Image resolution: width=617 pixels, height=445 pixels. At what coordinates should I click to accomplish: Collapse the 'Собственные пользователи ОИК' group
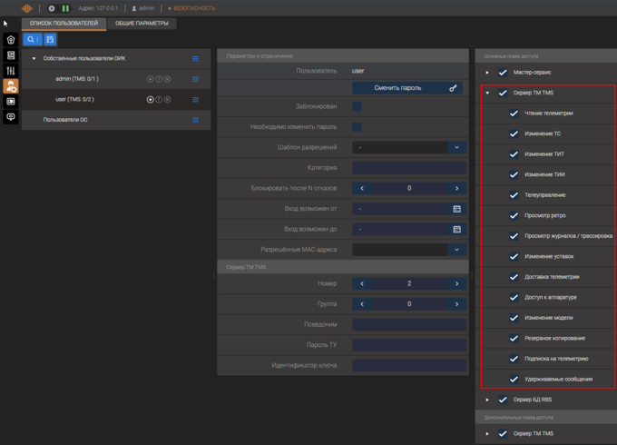point(34,59)
